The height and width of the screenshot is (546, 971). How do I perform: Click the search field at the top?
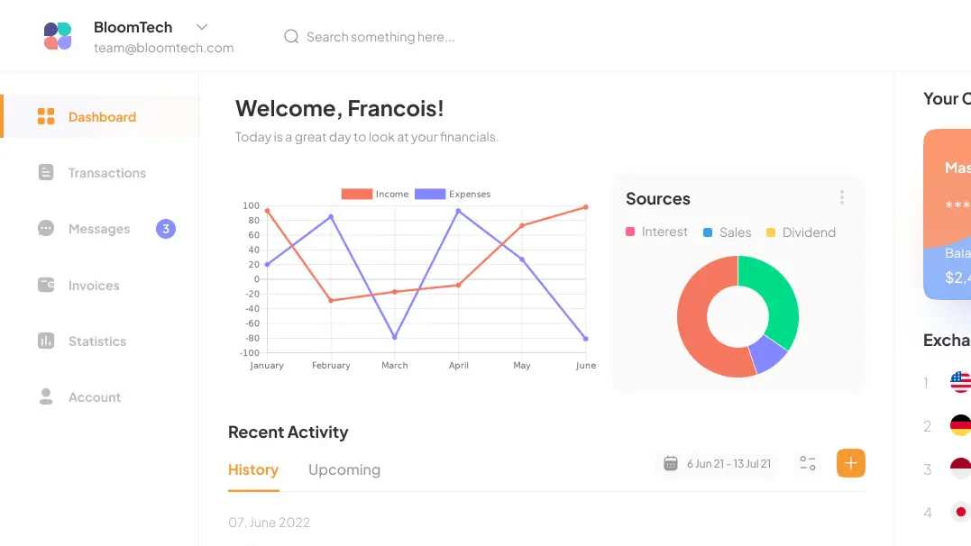(x=379, y=36)
